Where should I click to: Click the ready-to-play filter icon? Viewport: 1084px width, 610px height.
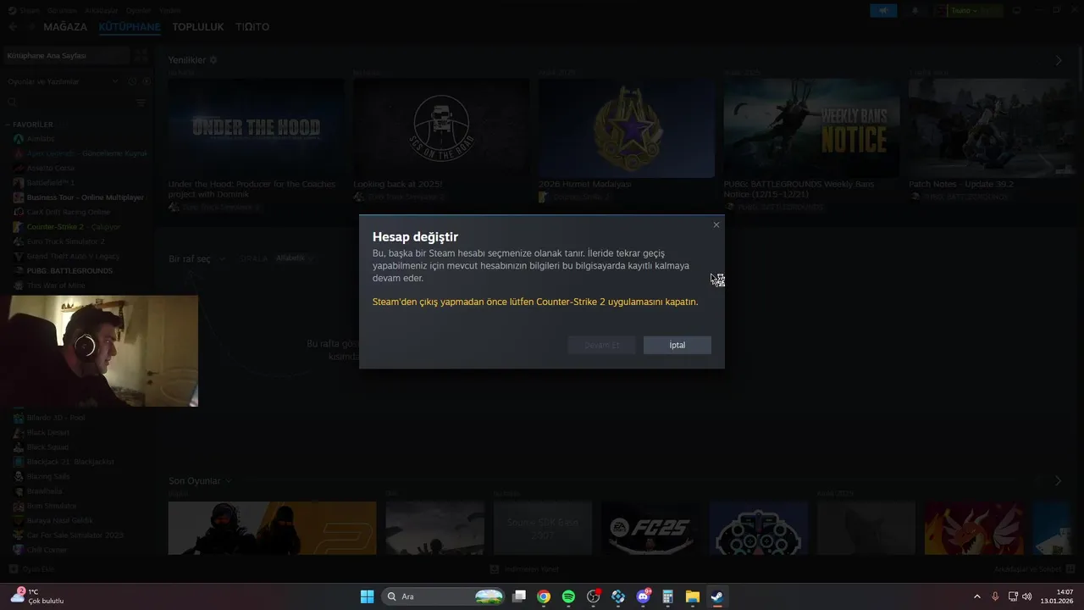[146, 81]
